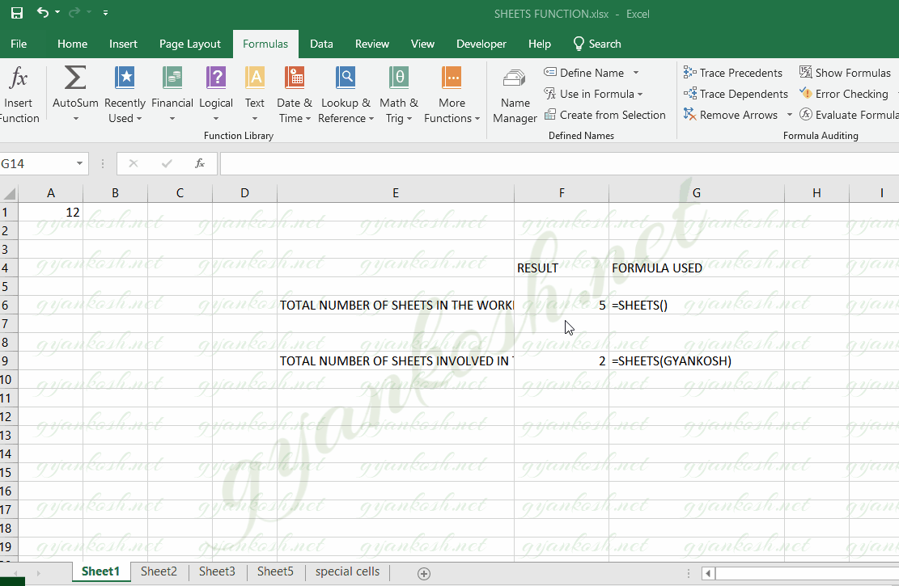Viewport: 899px width, 586px height.
Task: Open the Text functions icon
Action: (255, 78)
